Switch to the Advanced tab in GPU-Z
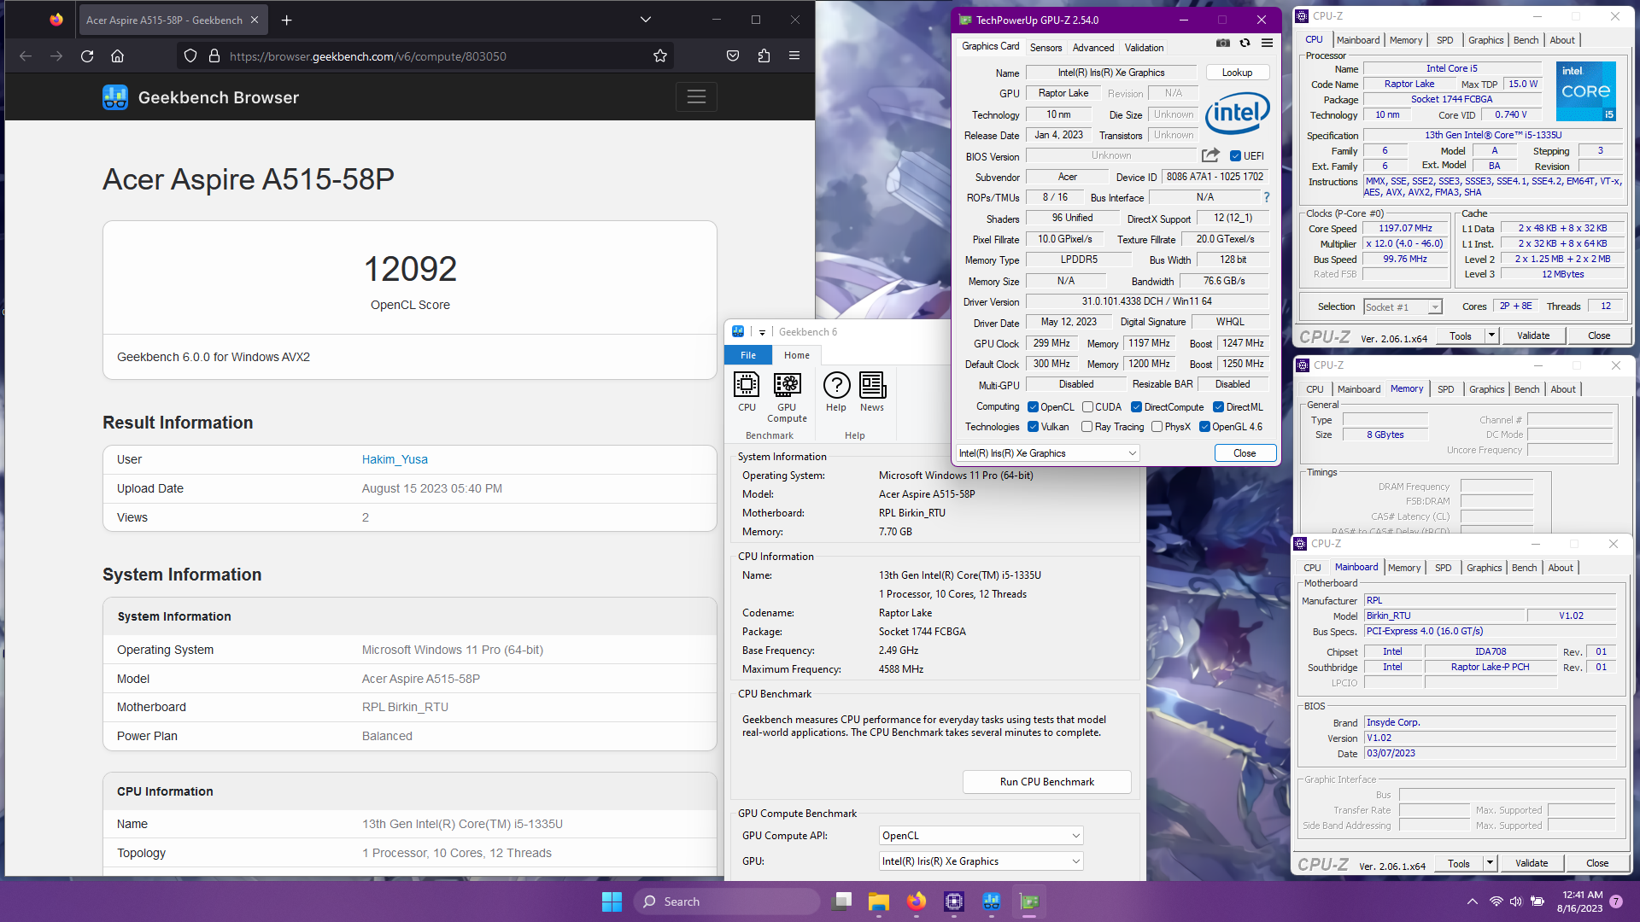Screen dimensions: 1640x922 (1093, 48)
